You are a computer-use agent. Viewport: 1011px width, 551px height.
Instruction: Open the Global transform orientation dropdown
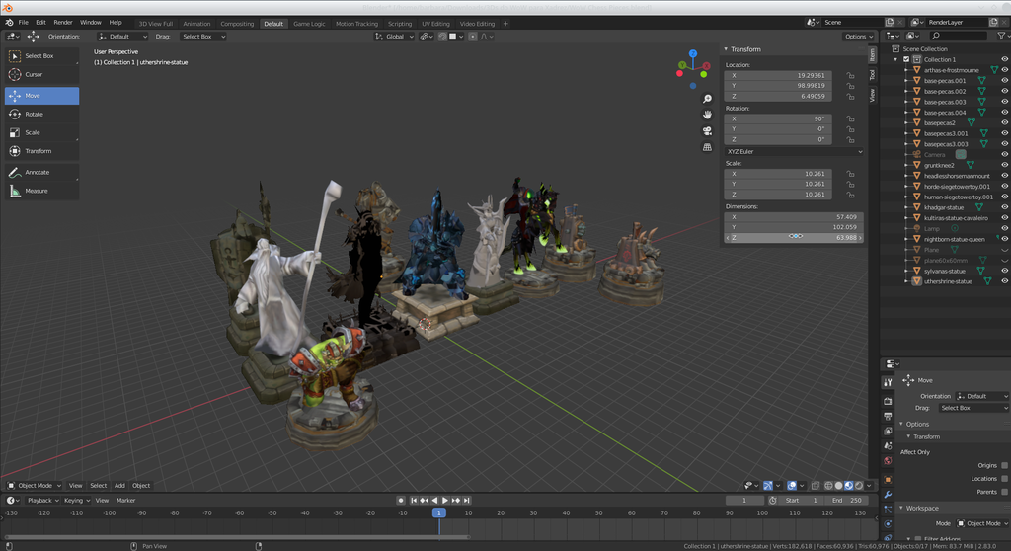[395, 37]
